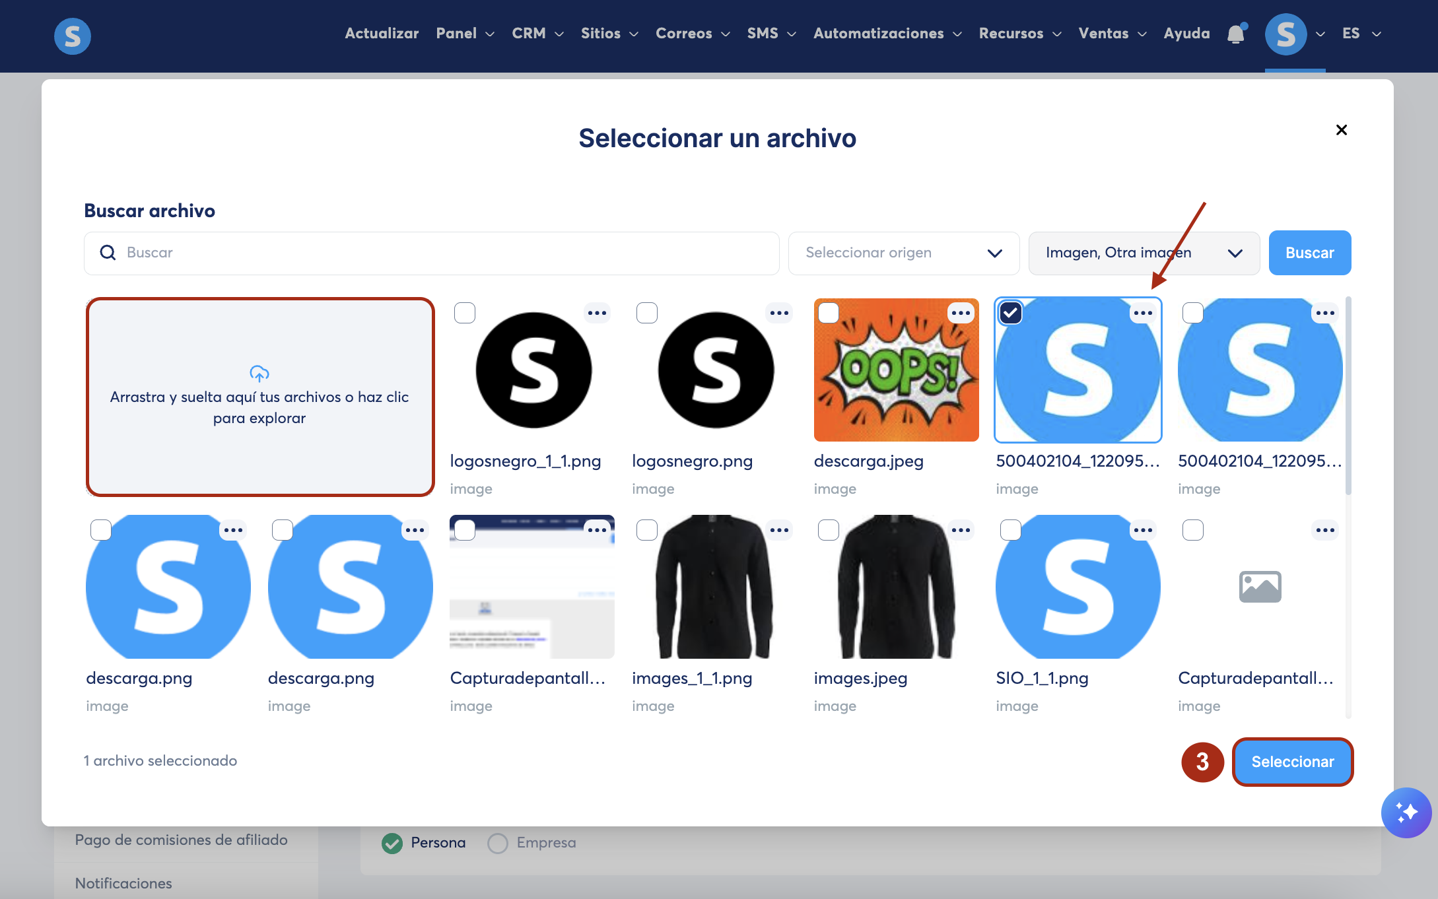Check the unselected 500402104 image checkbox

(x=1193, y=313)
